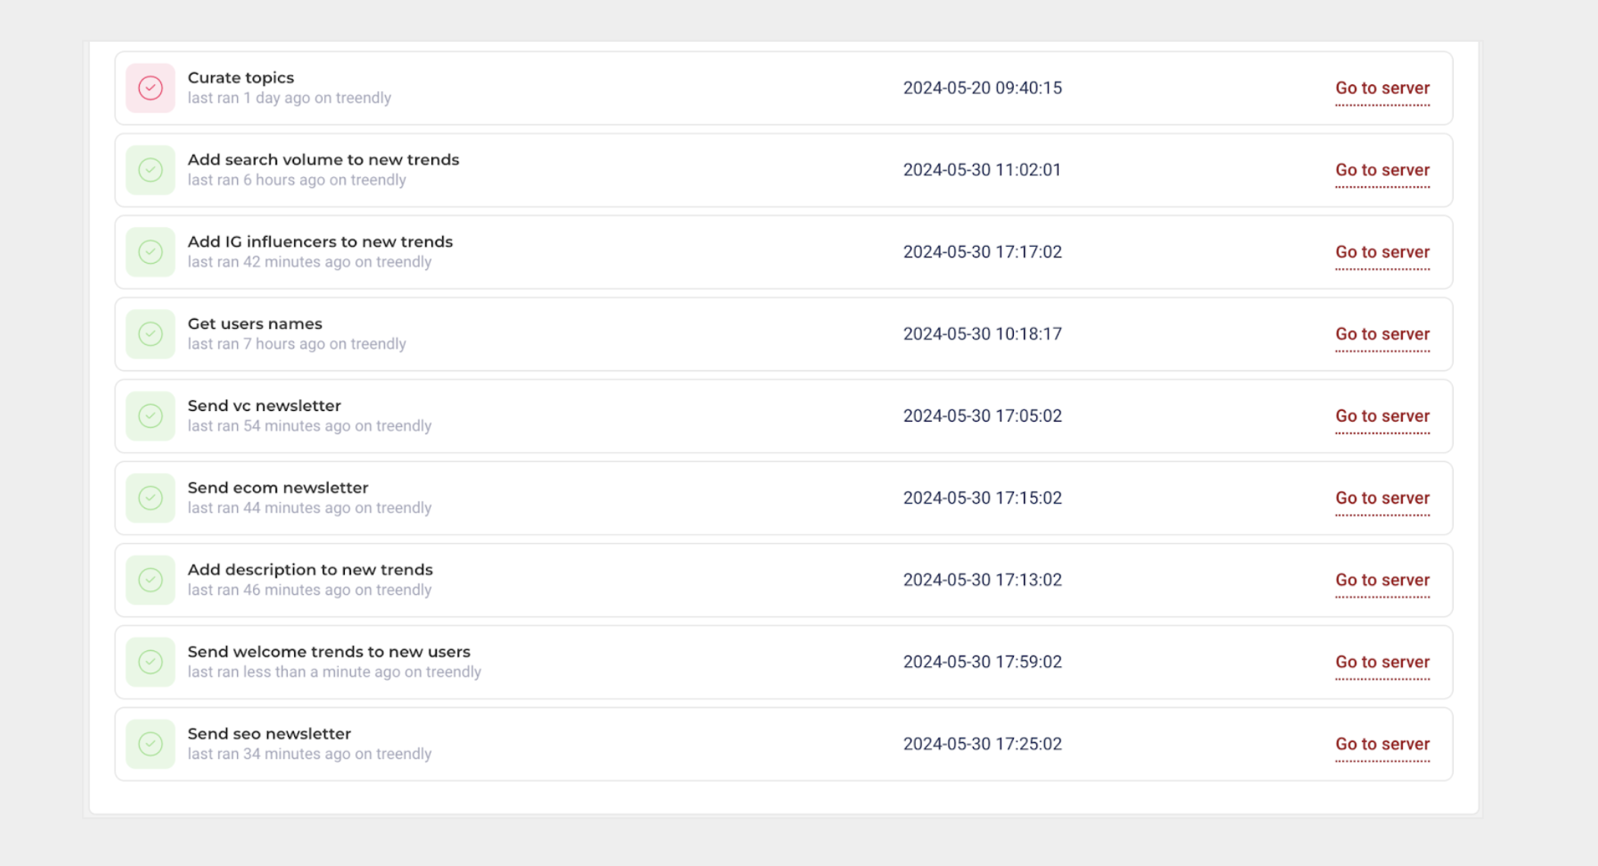Go to server for Add IG influencers job
This screenshot has height=866, width=1598.
(1382, 252)
